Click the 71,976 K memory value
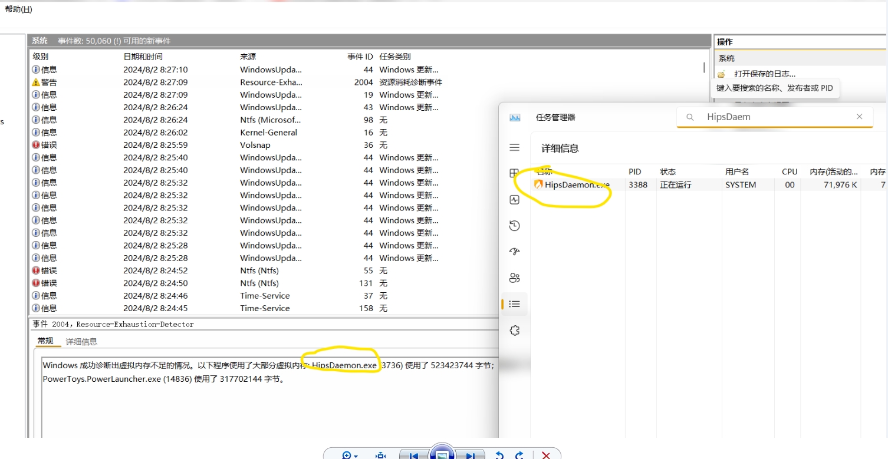This screenshot has width=888, height=459. pos(840,184)
